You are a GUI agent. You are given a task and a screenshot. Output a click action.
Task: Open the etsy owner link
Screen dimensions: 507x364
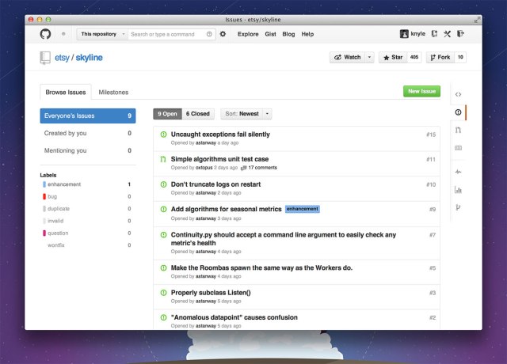pyautogui.click(x=62, y=58)
